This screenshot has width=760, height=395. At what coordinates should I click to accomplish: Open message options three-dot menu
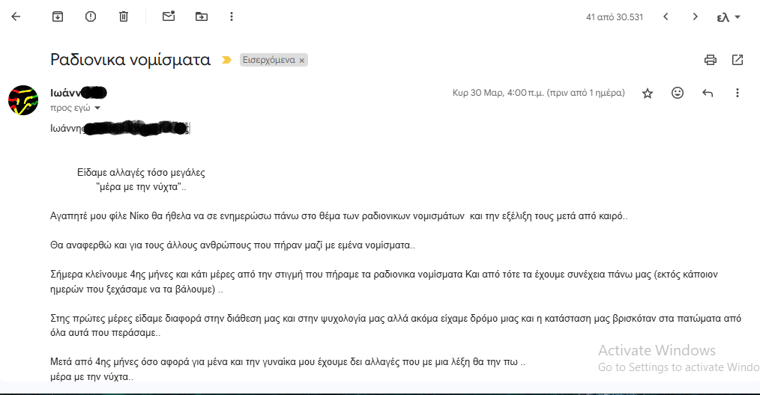[738, 93]
